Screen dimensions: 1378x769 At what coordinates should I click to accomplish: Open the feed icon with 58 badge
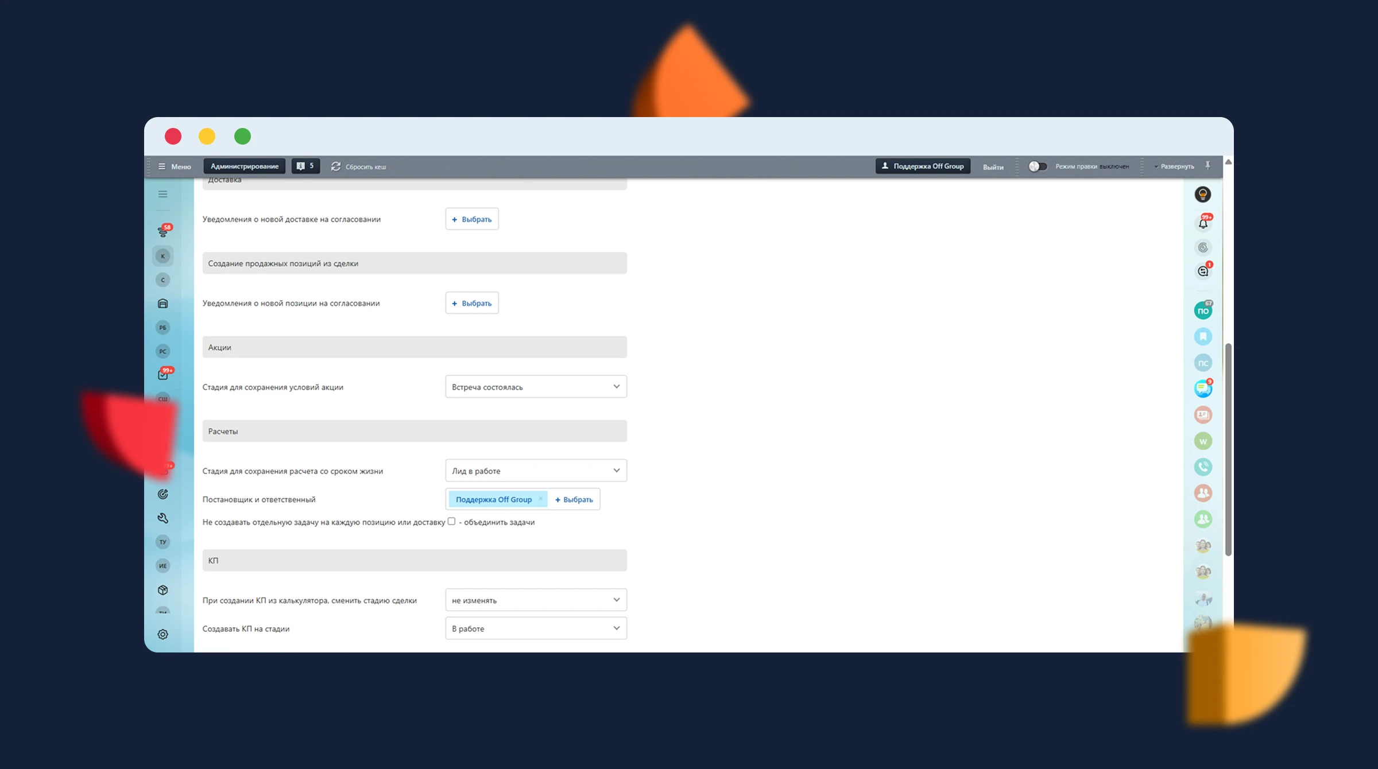(x=163, y=231)
